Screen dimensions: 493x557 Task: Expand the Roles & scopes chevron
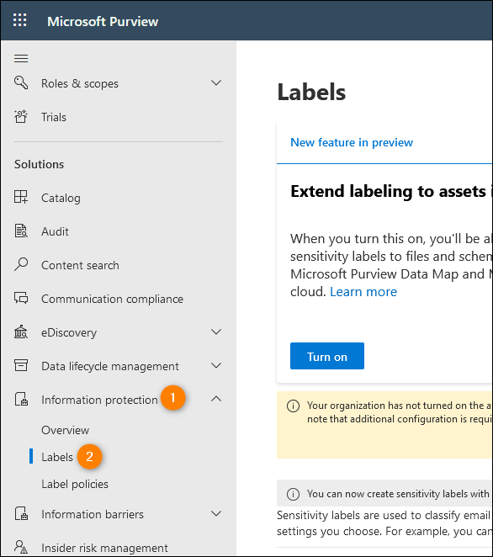pos(216,82)
